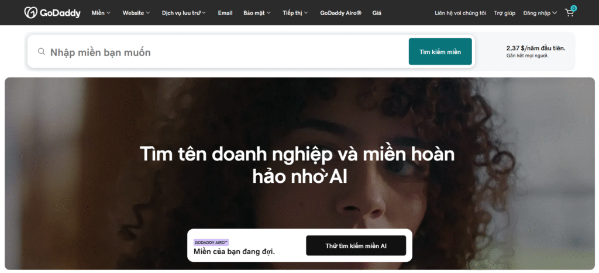Open the Dịch vụ lưu trữ dropdown
Screen dimensions: 599x273
184,12
